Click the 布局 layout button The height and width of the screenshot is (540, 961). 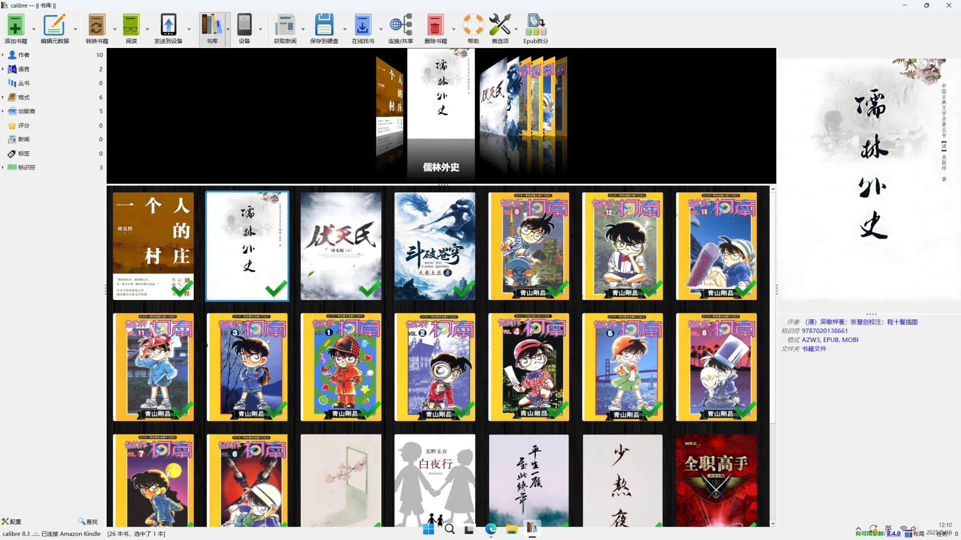914,533
